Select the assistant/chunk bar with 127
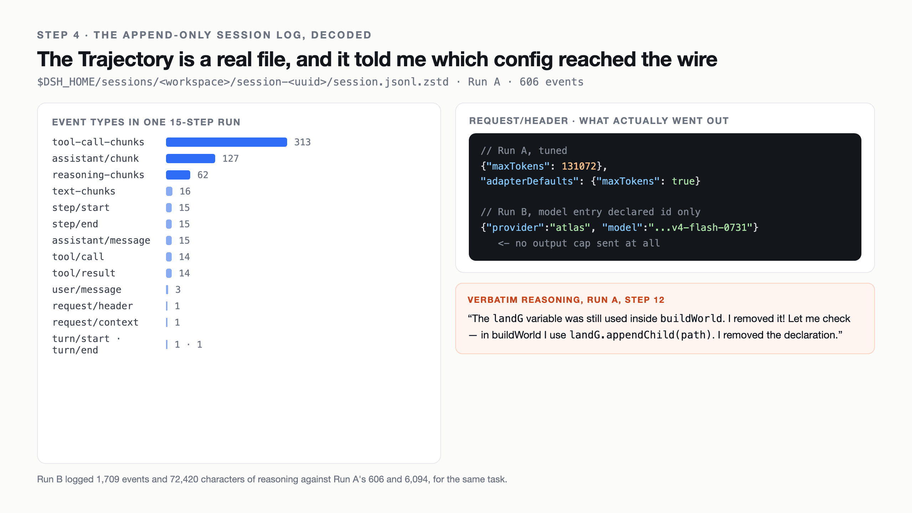 (191, 159)
